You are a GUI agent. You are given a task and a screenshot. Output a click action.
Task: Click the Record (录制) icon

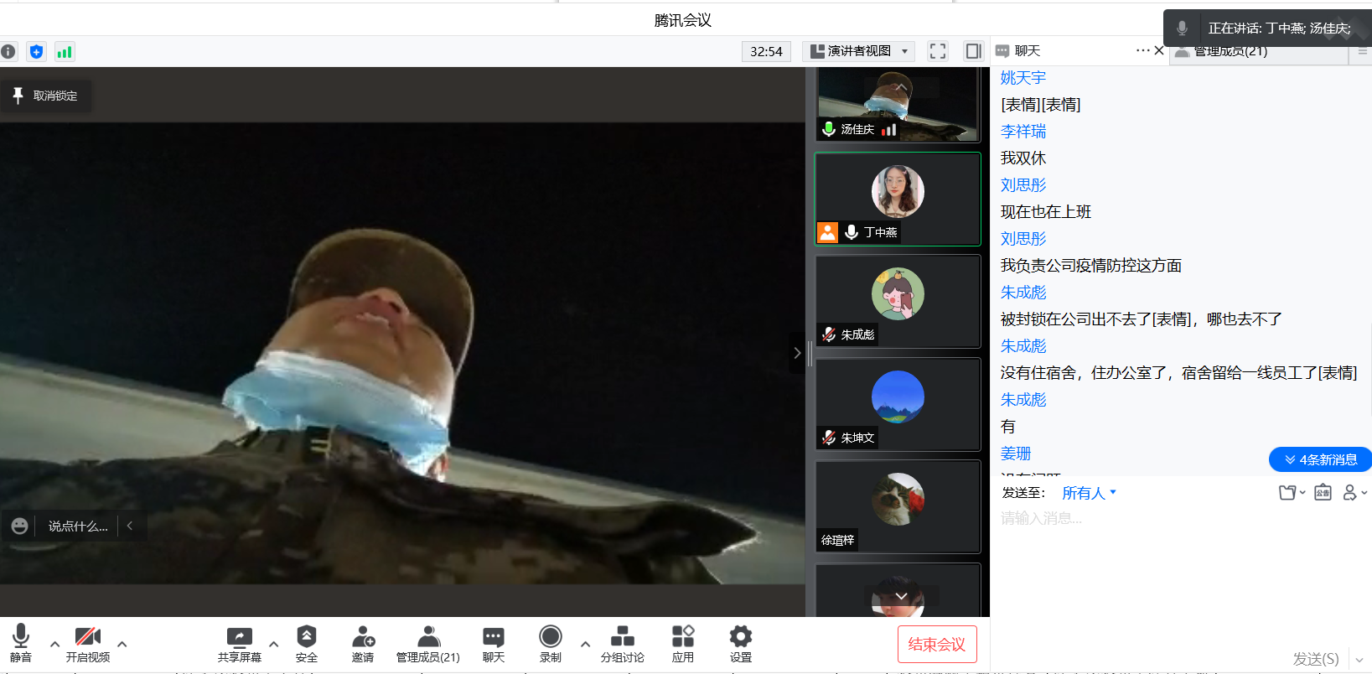[551, 637]
